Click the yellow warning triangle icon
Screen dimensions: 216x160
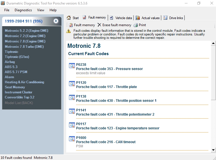(x=68, y=31)
